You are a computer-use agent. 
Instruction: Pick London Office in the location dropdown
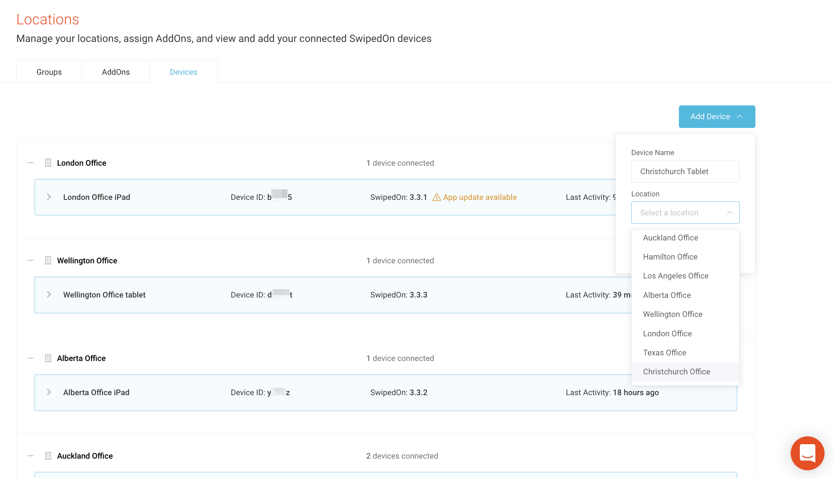coord(685,333)
